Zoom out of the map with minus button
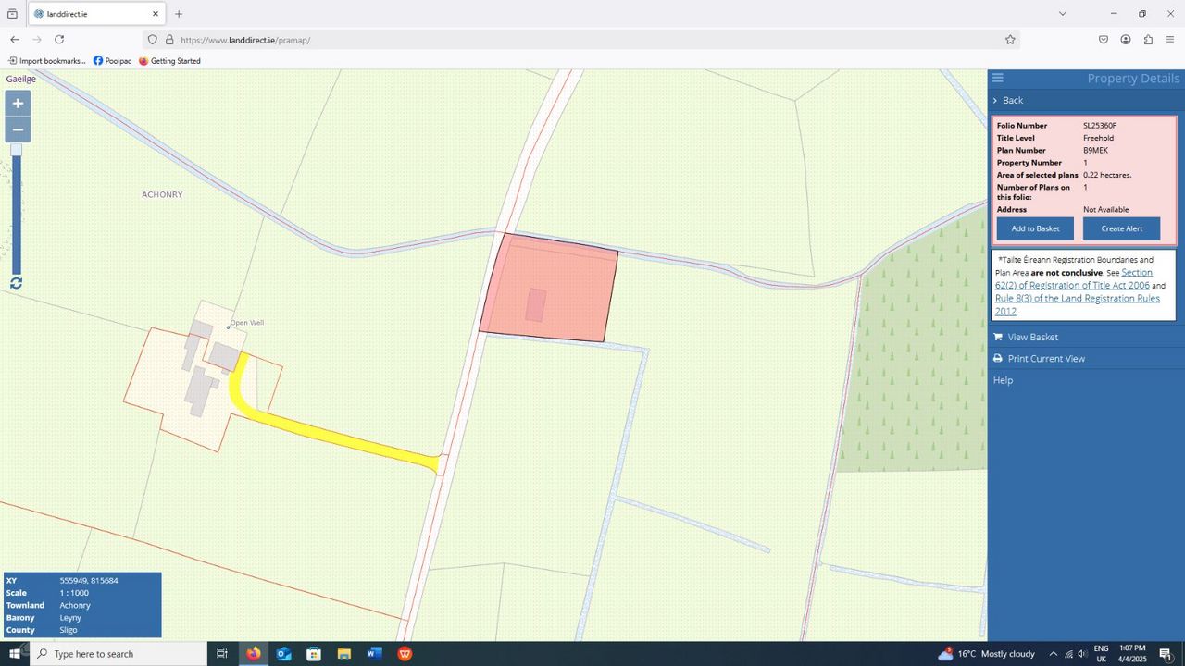This screenshot has height=666, width=1185. pos(18,129)
